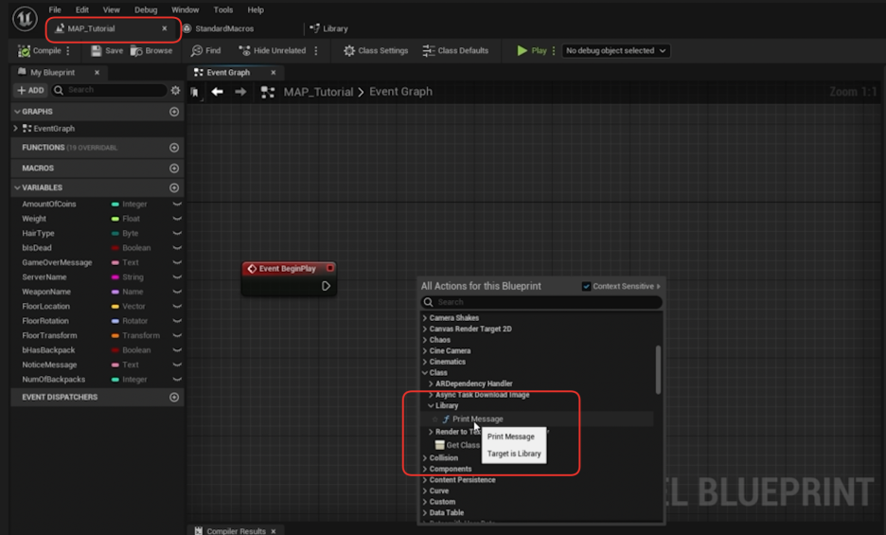The height and width of the screenshot is (535, 886).
Task: Click the graph bookmarks icon
Action: [x=195, y=92]
